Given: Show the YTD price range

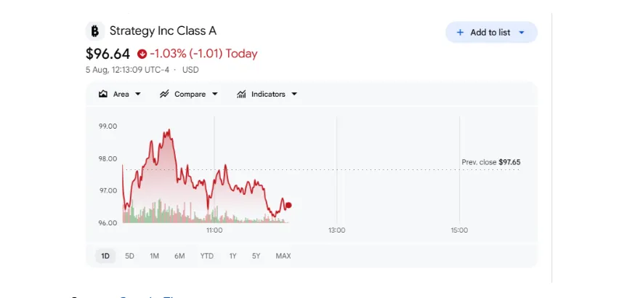Looking at the screenshot, I should click(x=207, y=256).
